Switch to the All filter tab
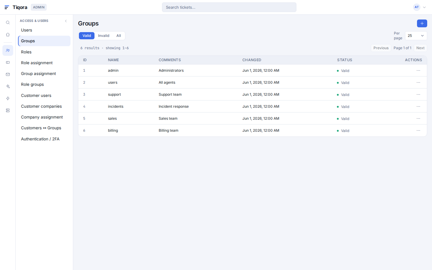The width and height of the screenshot is (432, 270). pos(118,36)
